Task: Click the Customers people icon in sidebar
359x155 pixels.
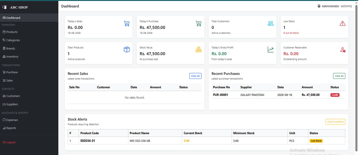Action: pos(4,96)
